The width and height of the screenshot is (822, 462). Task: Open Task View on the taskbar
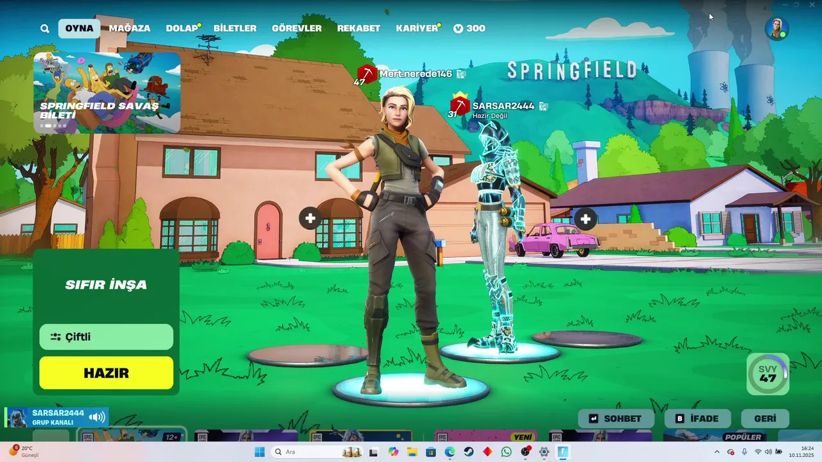(x=373, y=452)
